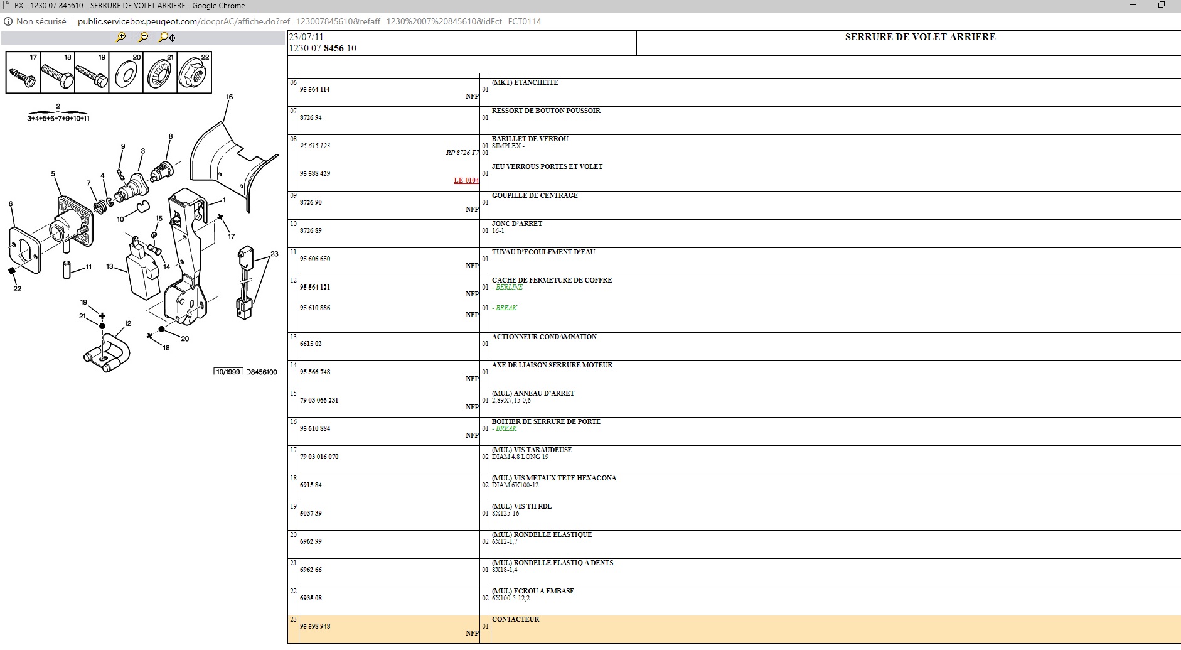Click (MUL) ANNEAU D'ARRET description
1181x650 pixels.
point(533,393)
